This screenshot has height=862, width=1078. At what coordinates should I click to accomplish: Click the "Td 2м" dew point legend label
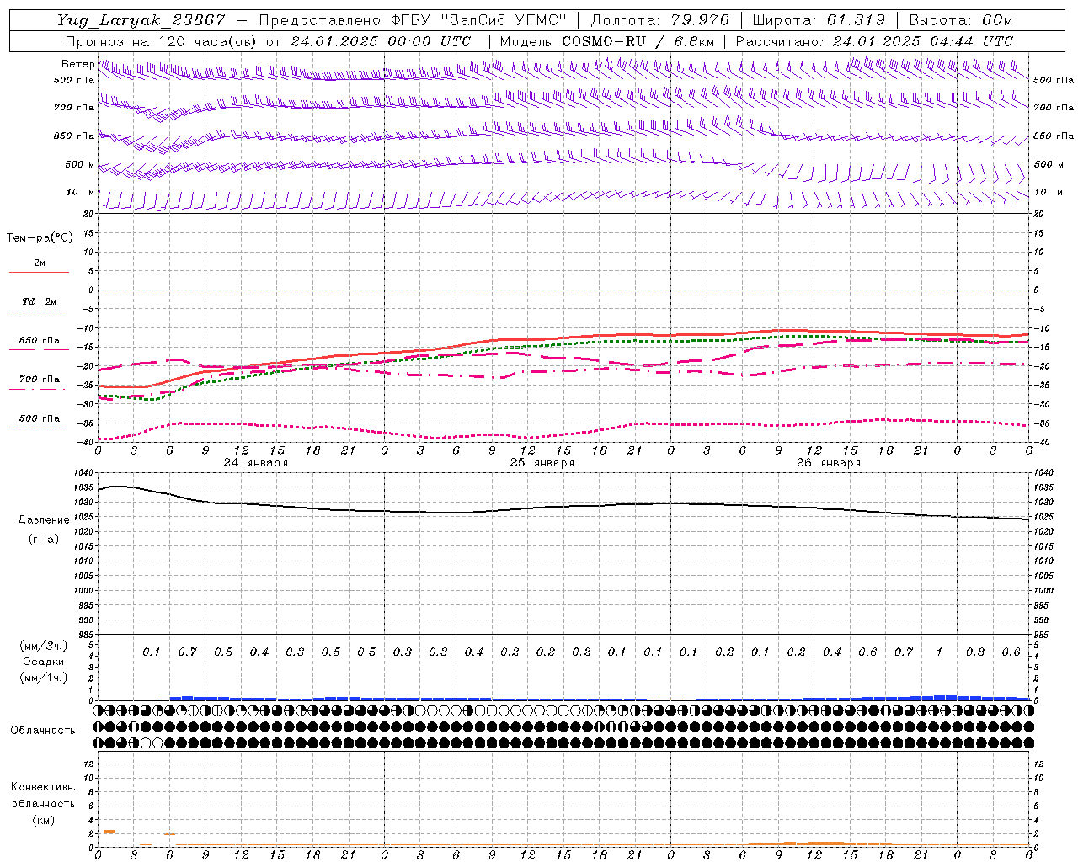[39, 301]
